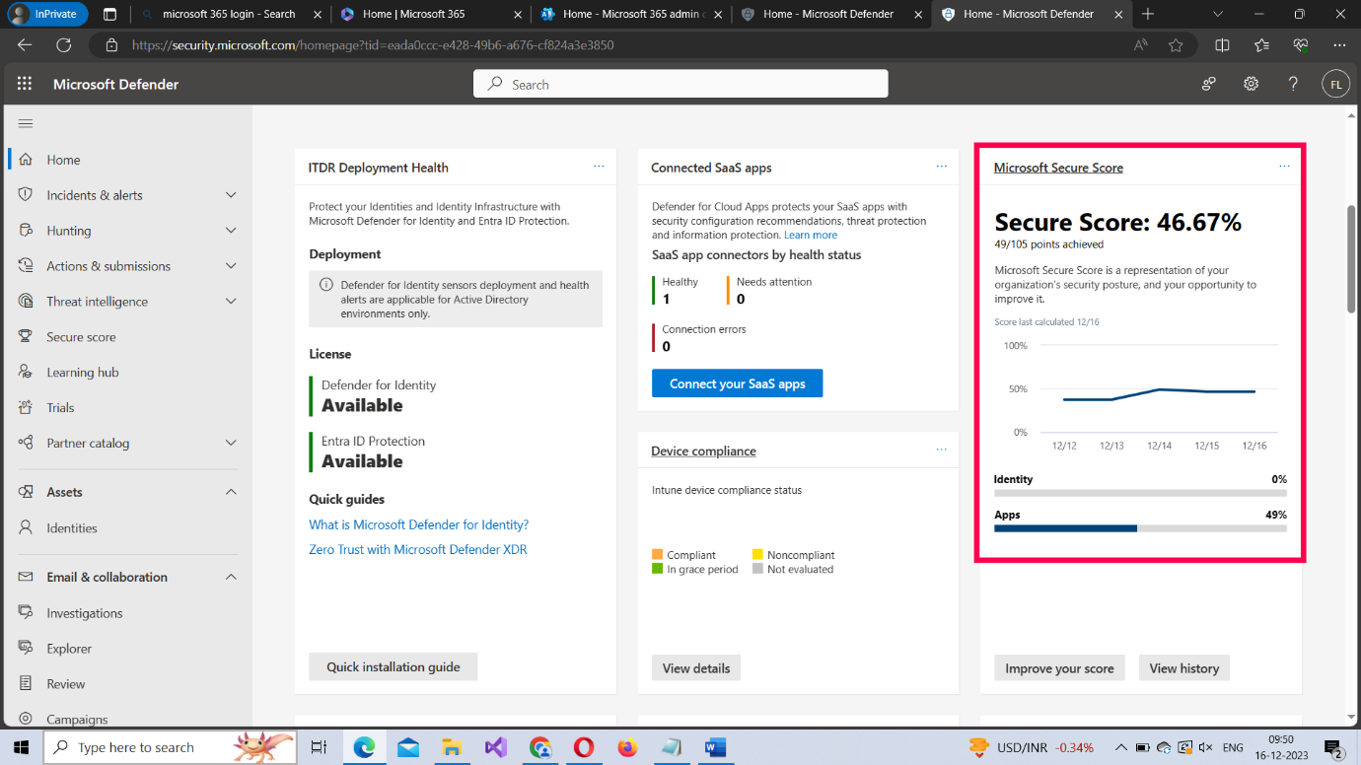Add this page to favorites star

coord(1176,44)
